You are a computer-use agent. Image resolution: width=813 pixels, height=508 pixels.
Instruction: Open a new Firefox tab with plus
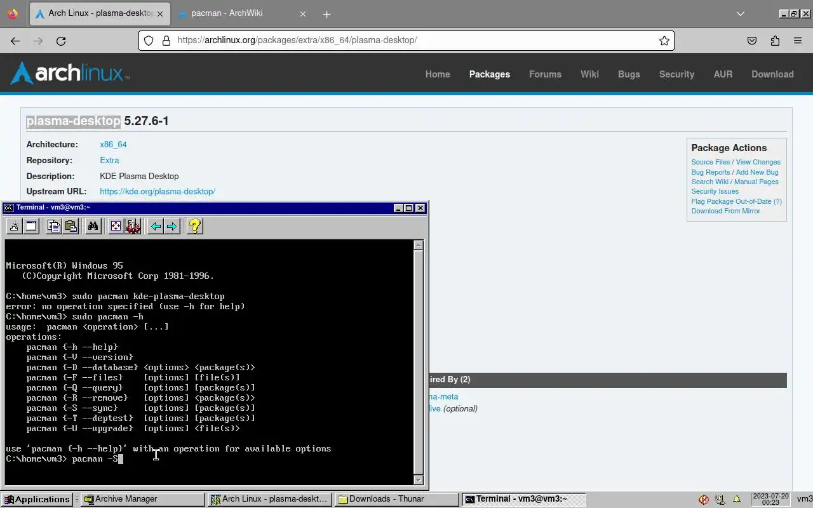[326, 14]
